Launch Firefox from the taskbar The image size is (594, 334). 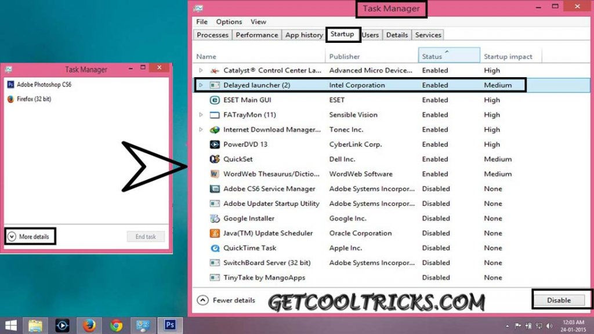tap(89, 325)
